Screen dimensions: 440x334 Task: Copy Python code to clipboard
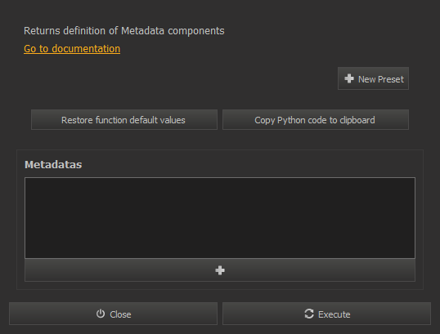316,120
